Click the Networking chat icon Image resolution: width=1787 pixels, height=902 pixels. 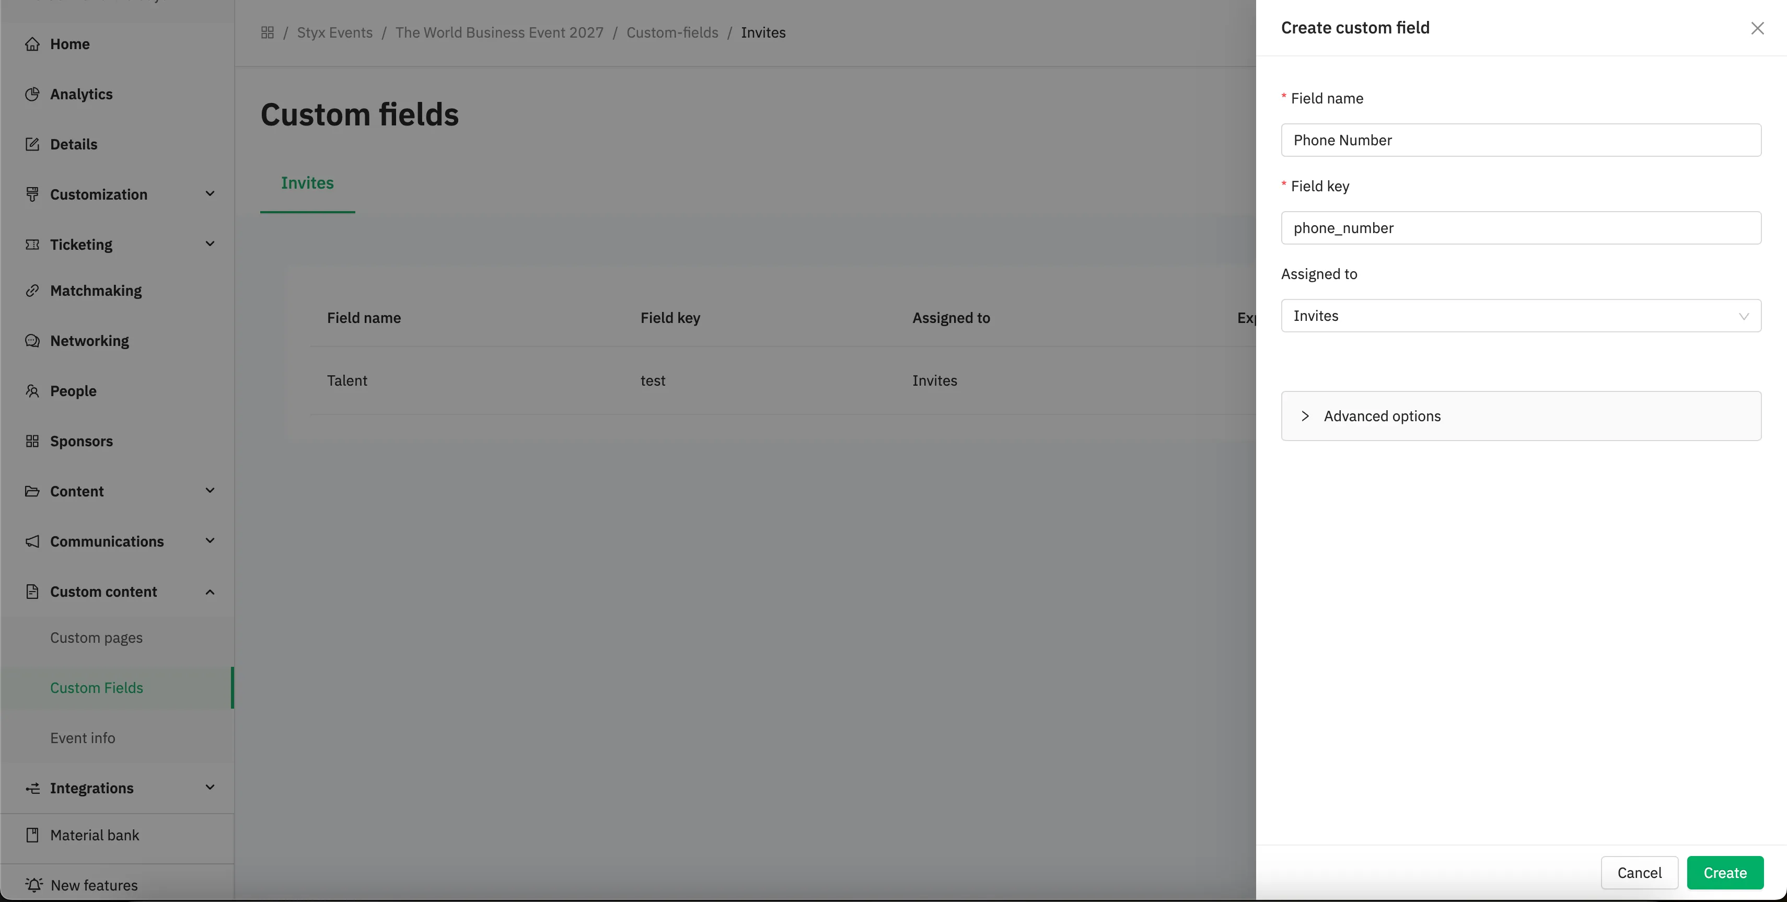click(x=32, y=341)
